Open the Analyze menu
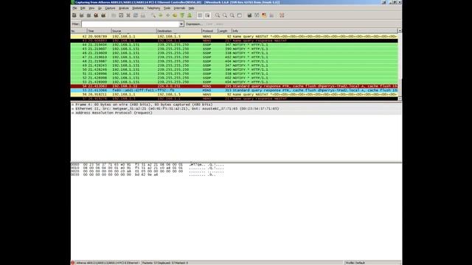 click(124, 8)
